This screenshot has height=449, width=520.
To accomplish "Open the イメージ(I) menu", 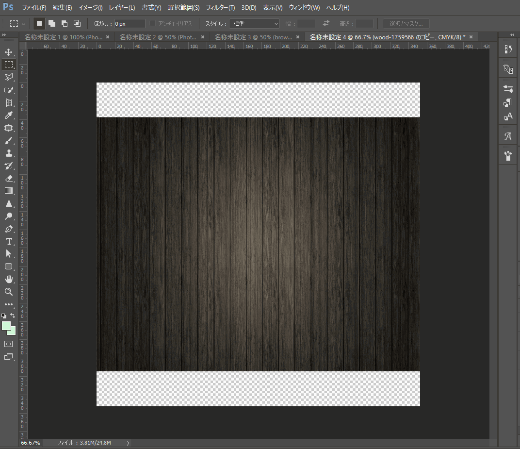I will pos(90,8).
